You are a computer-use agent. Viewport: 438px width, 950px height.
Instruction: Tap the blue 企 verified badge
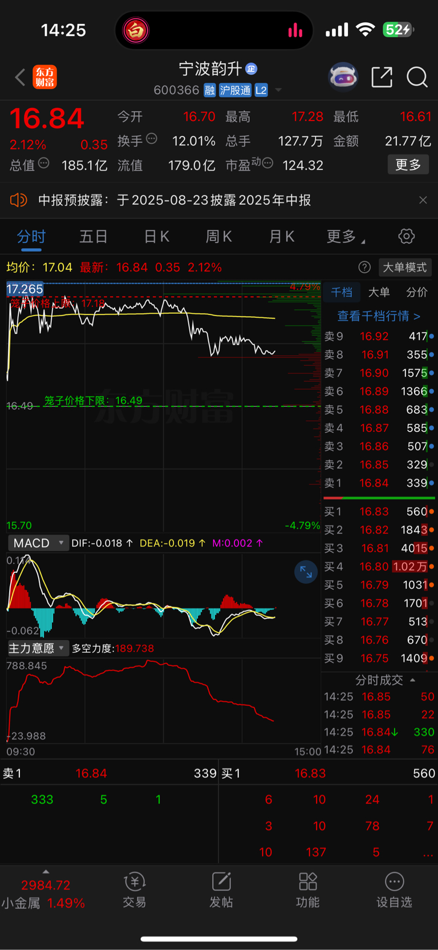[x=251, y=69]
